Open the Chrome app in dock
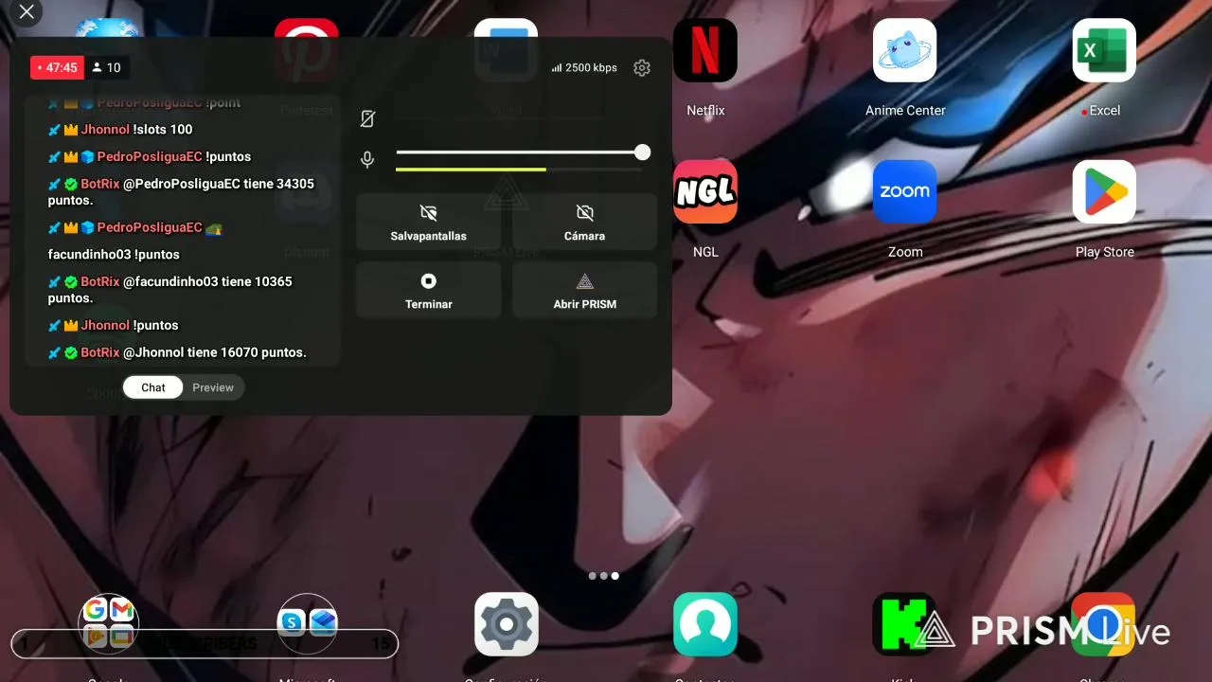Screen dimensions: 1212x682 (1103, 624)
